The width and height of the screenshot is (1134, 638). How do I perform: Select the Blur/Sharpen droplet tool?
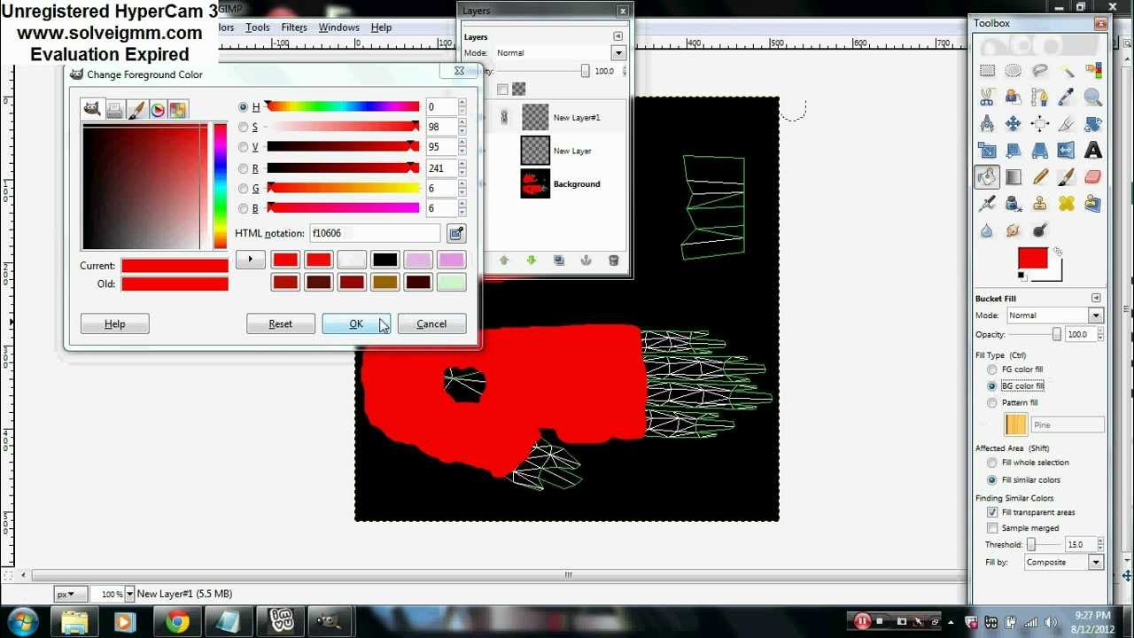coord(987,230)
